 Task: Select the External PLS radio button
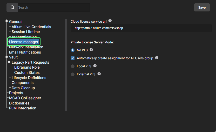[x=73, y=74]
